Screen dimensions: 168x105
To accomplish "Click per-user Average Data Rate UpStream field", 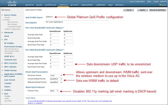I will [68, 35].
